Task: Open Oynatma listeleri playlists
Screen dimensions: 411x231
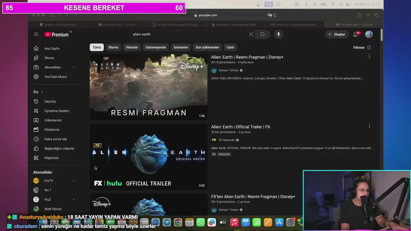Action: [56, 111]
